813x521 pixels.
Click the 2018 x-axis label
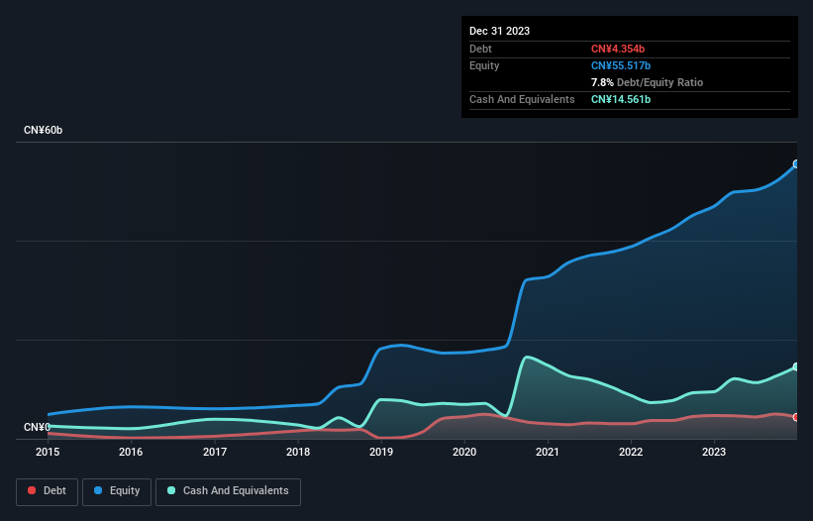(298, 452)
